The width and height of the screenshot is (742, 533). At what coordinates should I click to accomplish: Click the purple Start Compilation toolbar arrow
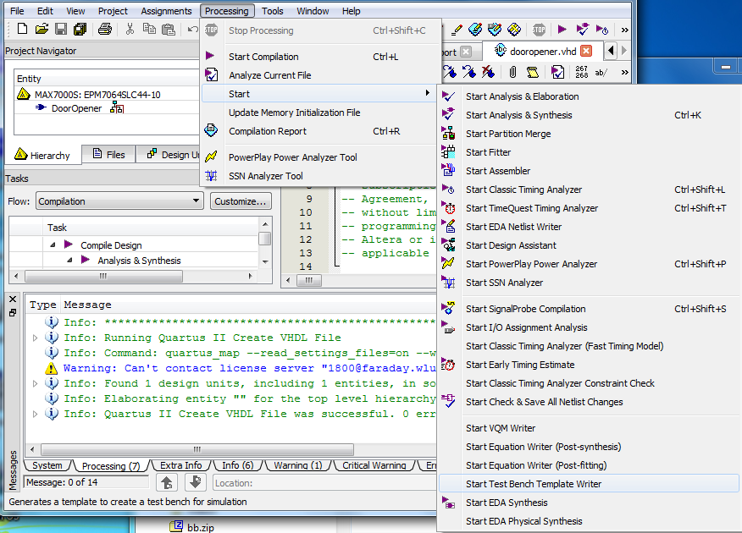562,30
